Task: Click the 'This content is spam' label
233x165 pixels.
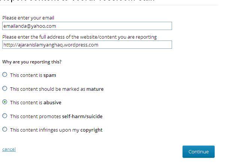Action: coord(33,75)
